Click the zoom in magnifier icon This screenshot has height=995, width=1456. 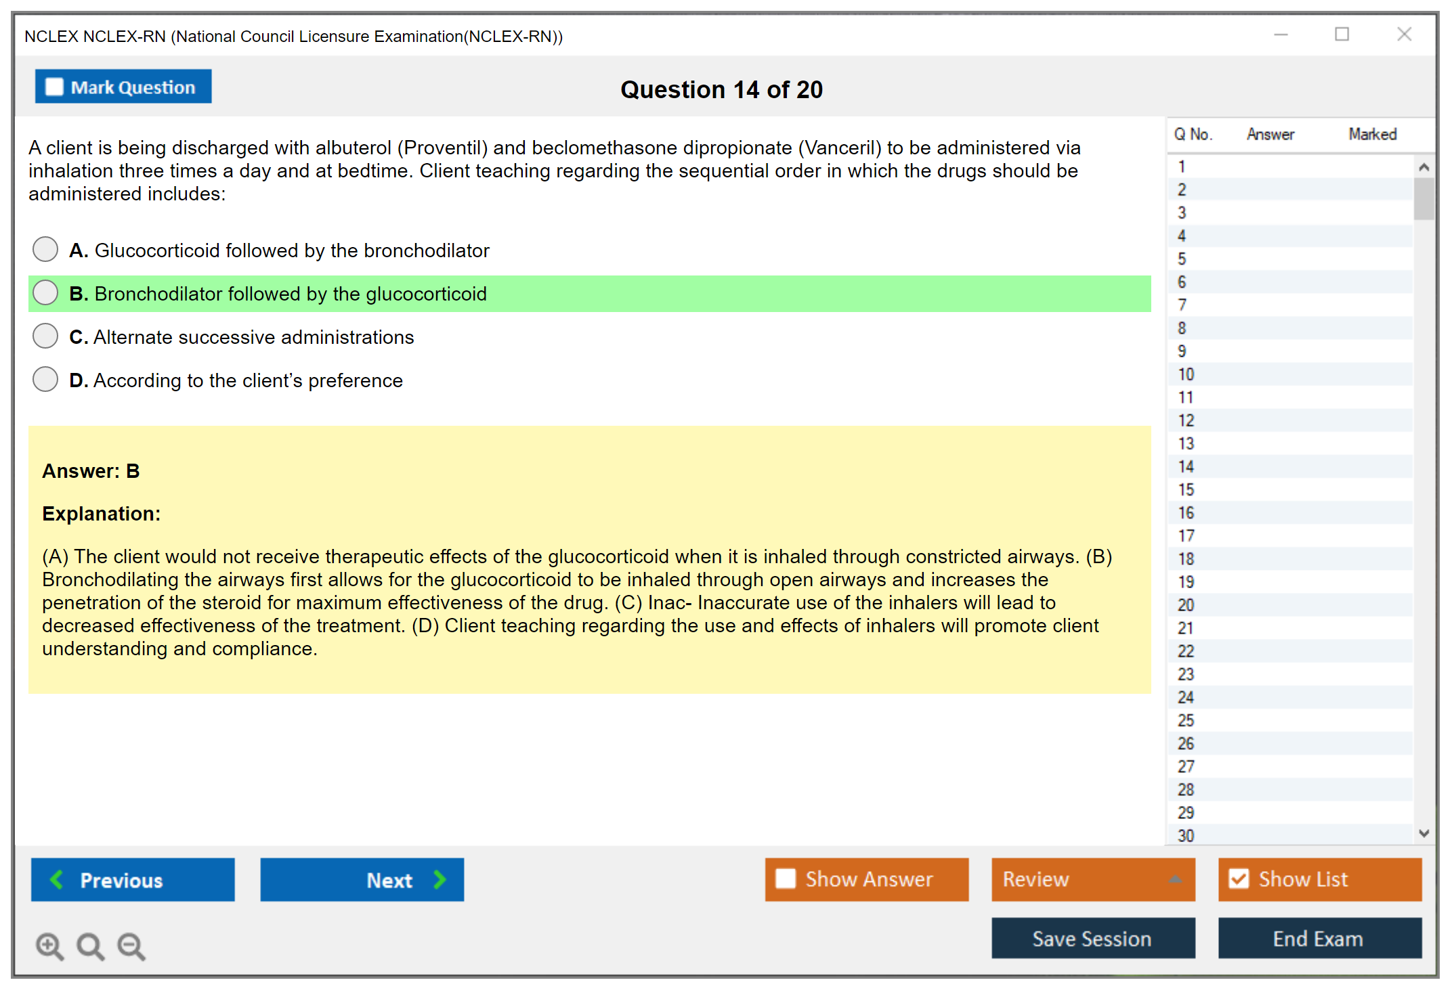[49, 946]
